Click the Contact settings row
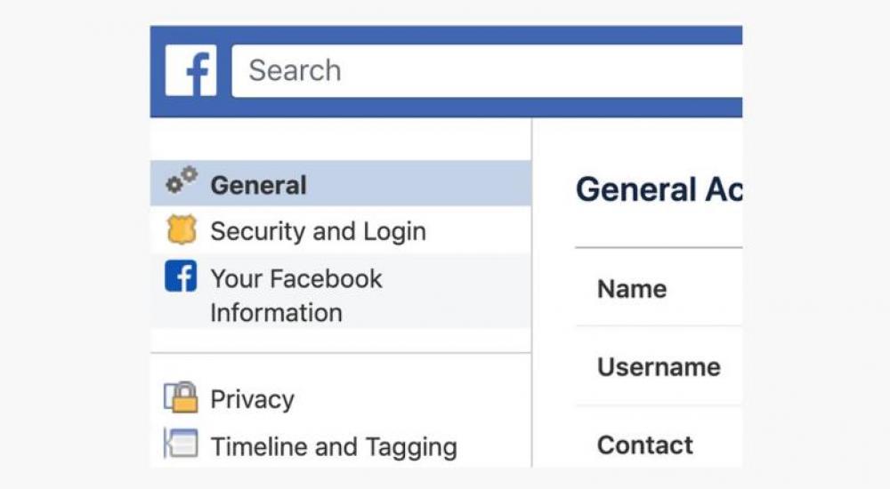This screenshot has width=890, height=489. click(x=644, y=445)
